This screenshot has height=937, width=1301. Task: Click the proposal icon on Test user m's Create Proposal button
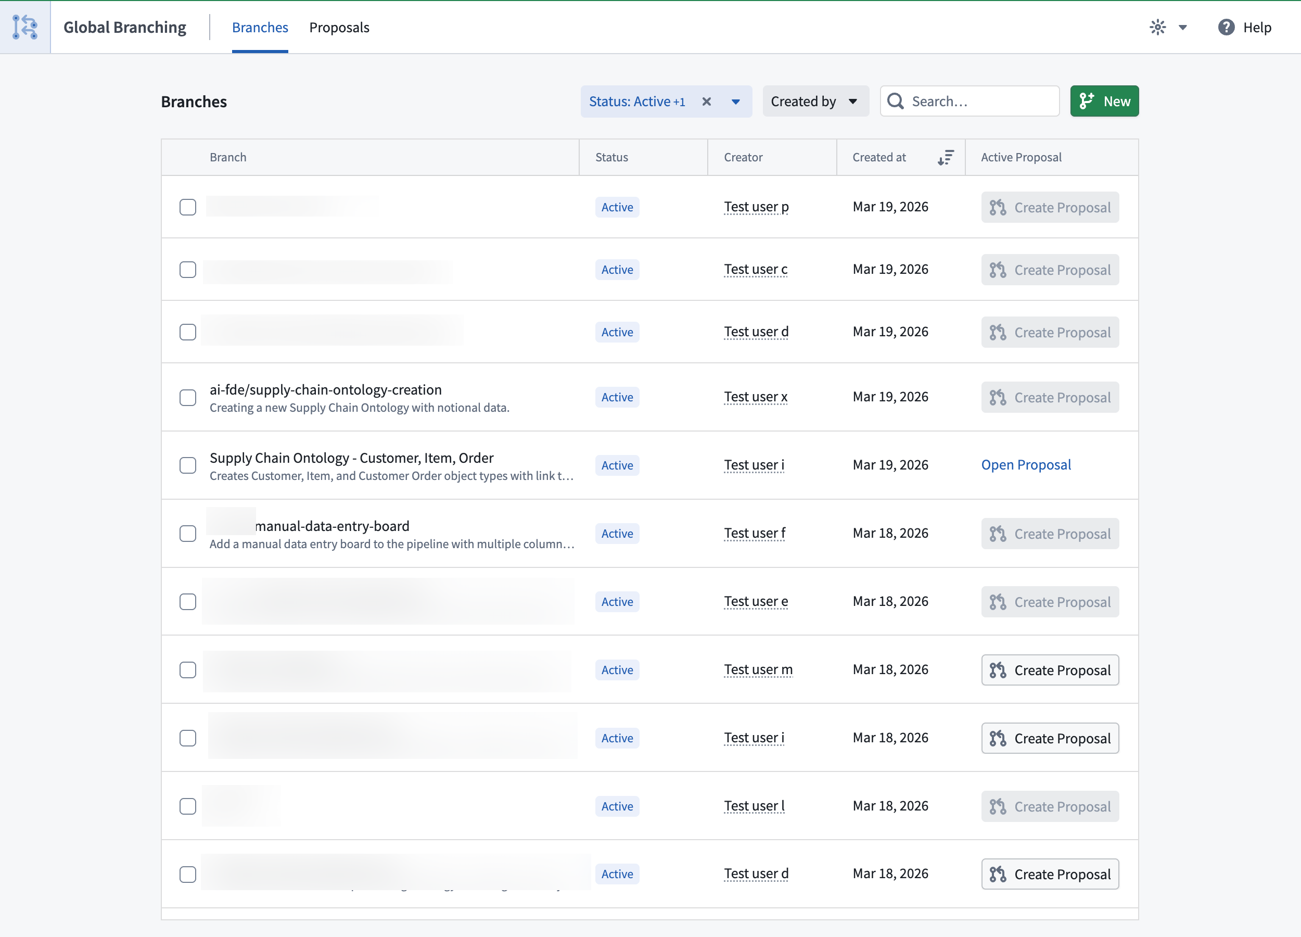tap(998, 669)
